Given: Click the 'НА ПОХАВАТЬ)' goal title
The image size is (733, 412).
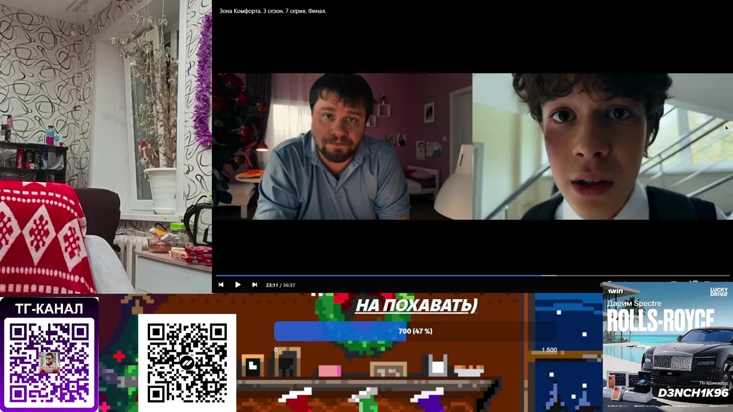Looking at the screenshot, I should [x=416, y=305].
